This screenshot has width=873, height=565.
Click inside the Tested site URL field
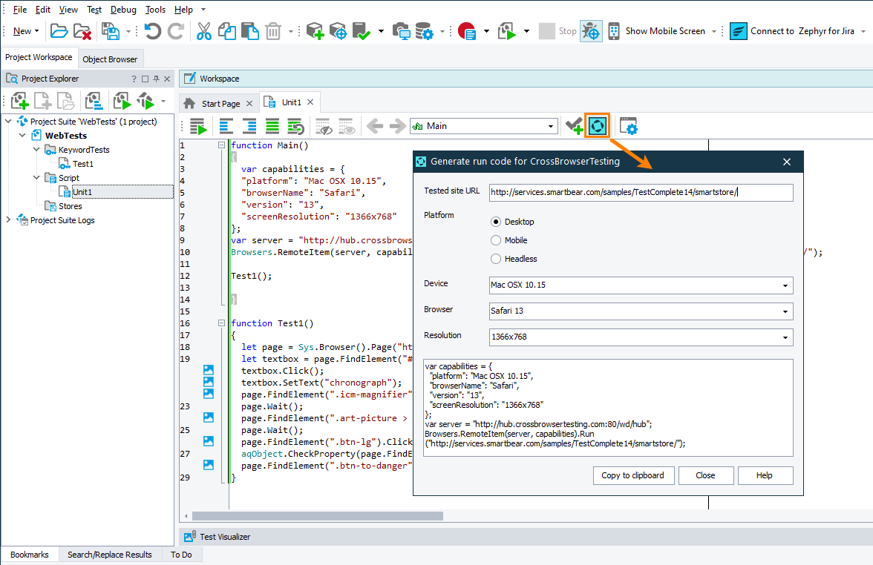641,191
